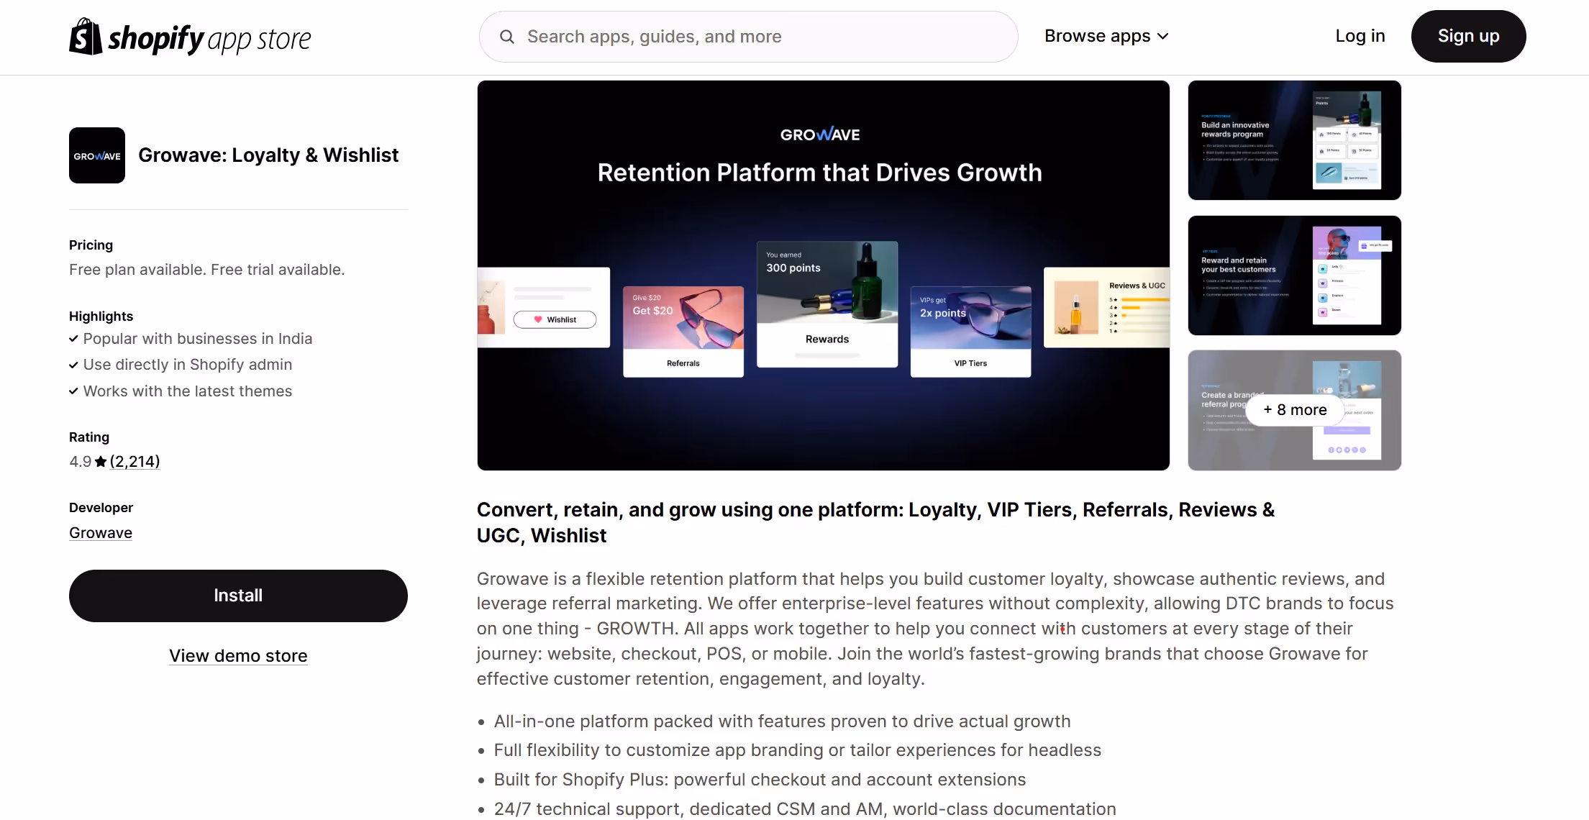Click the Use directly in Shopify admin highlight
Screen dimensions: 1589x820
point(188,365)
